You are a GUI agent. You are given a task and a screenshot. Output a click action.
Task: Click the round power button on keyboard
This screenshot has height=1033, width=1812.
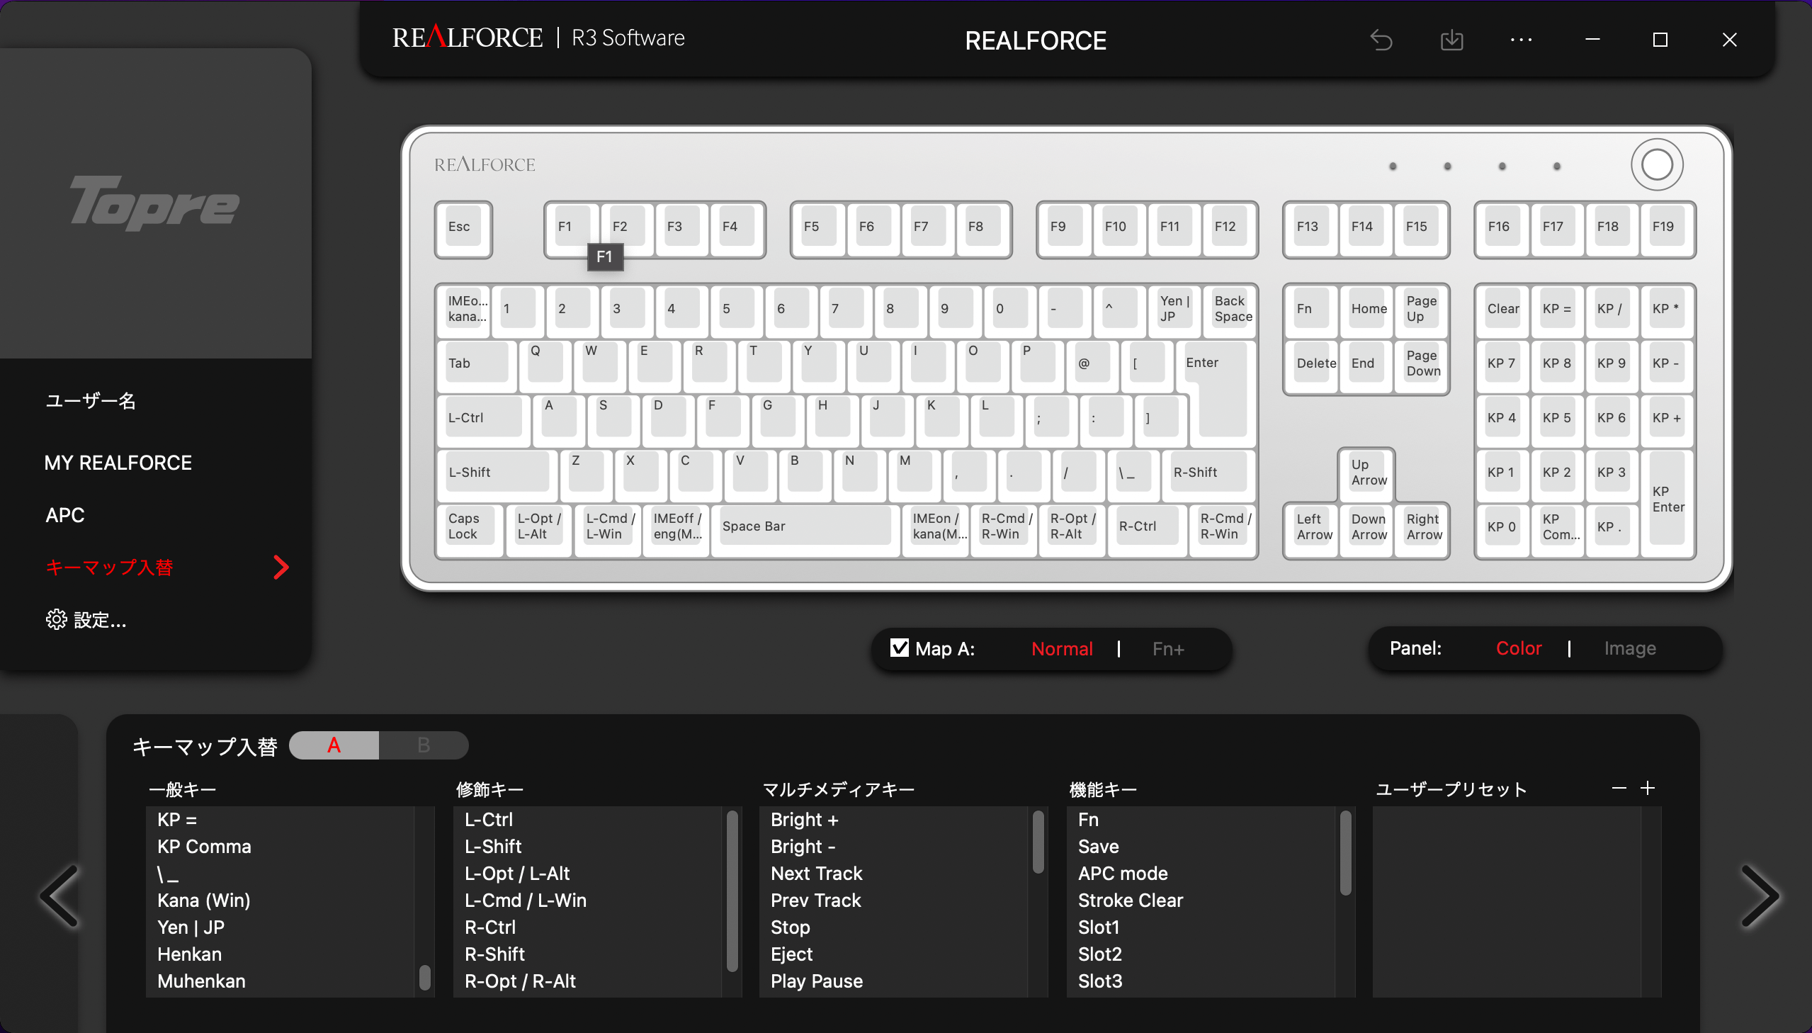pyautogui.click(x=1657, y=164)
